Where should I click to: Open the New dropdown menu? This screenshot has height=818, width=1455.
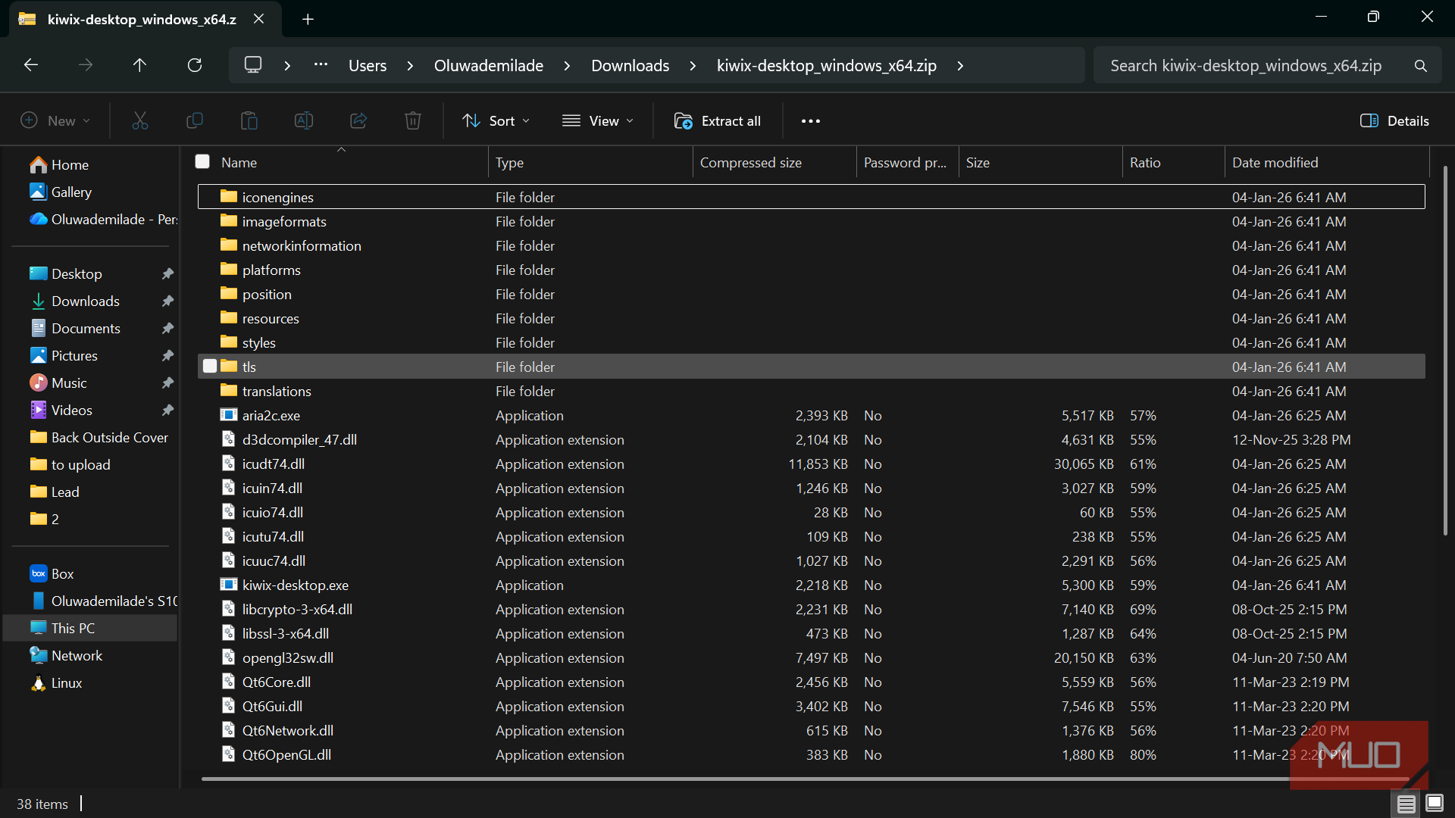(x=55, y=120)
